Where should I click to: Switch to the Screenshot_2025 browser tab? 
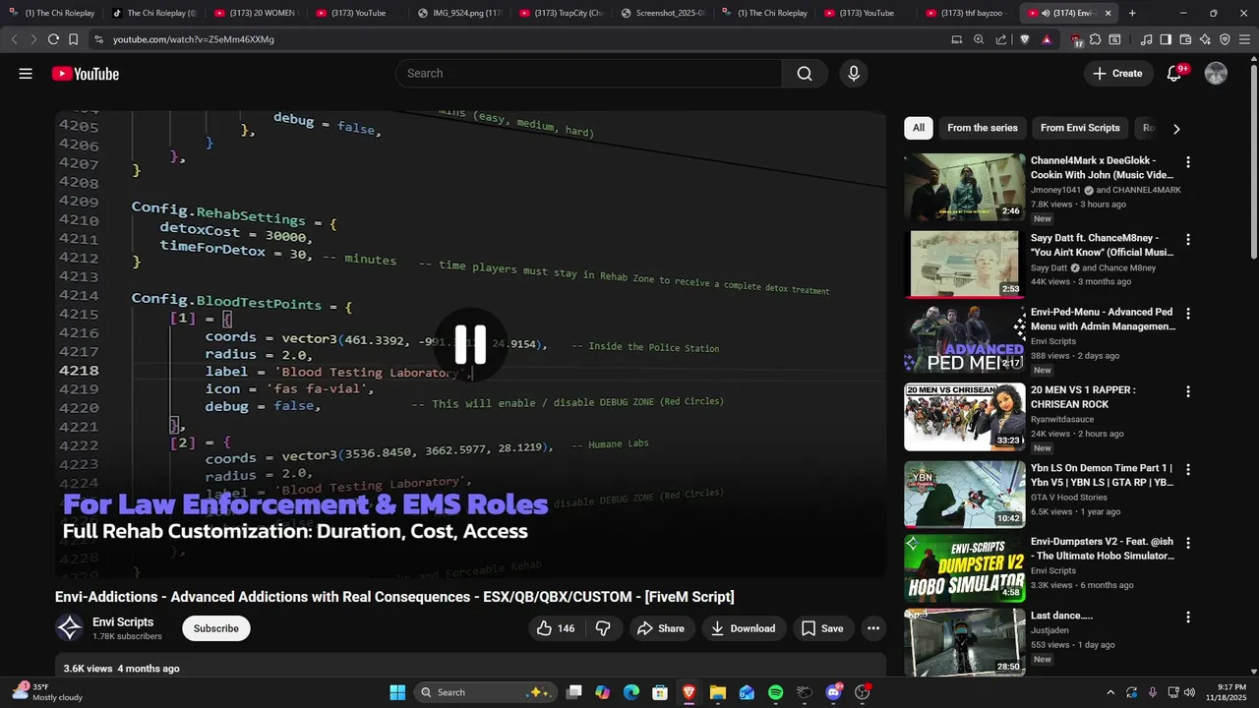662,13
